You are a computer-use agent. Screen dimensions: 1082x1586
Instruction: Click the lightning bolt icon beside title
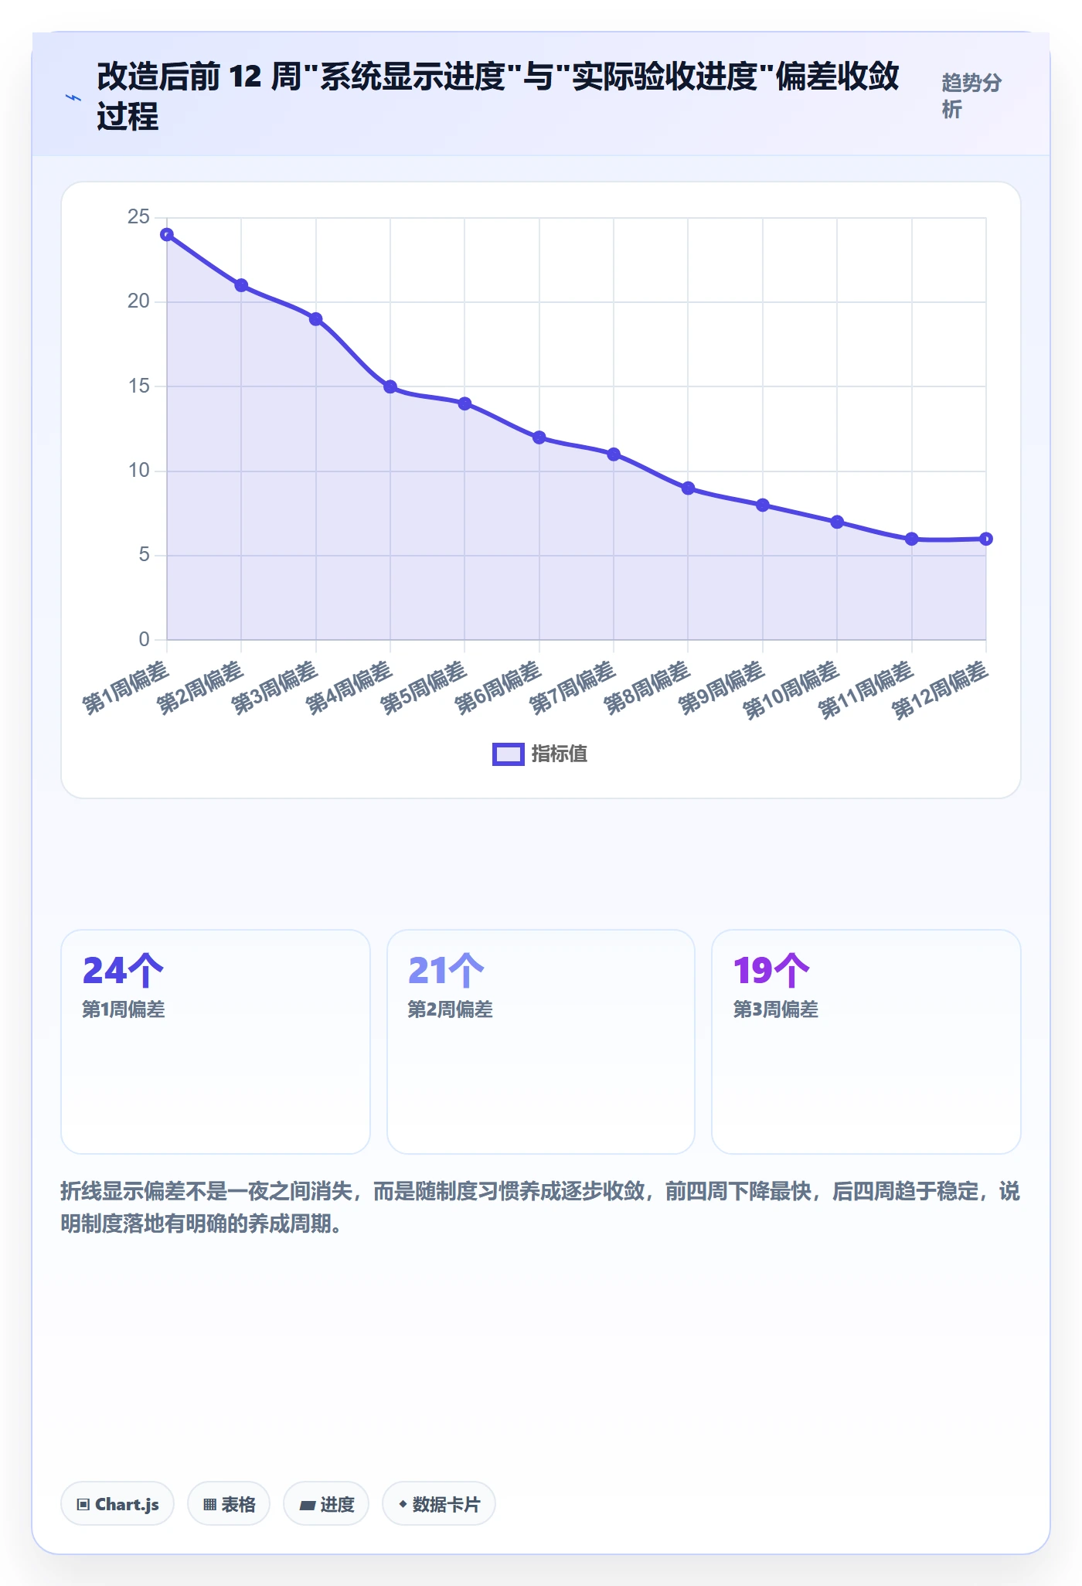[73, 97]
